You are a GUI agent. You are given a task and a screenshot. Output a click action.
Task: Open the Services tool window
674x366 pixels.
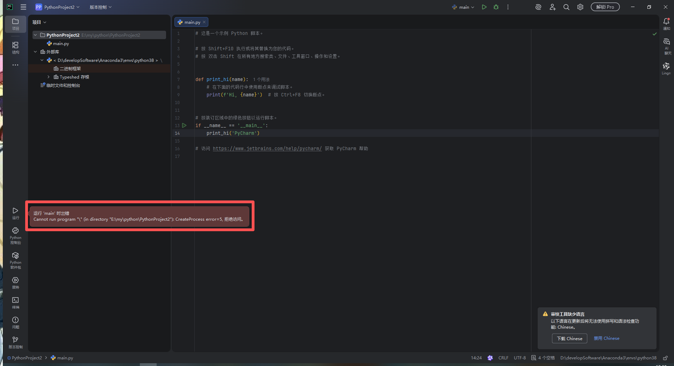coord(15,283)
